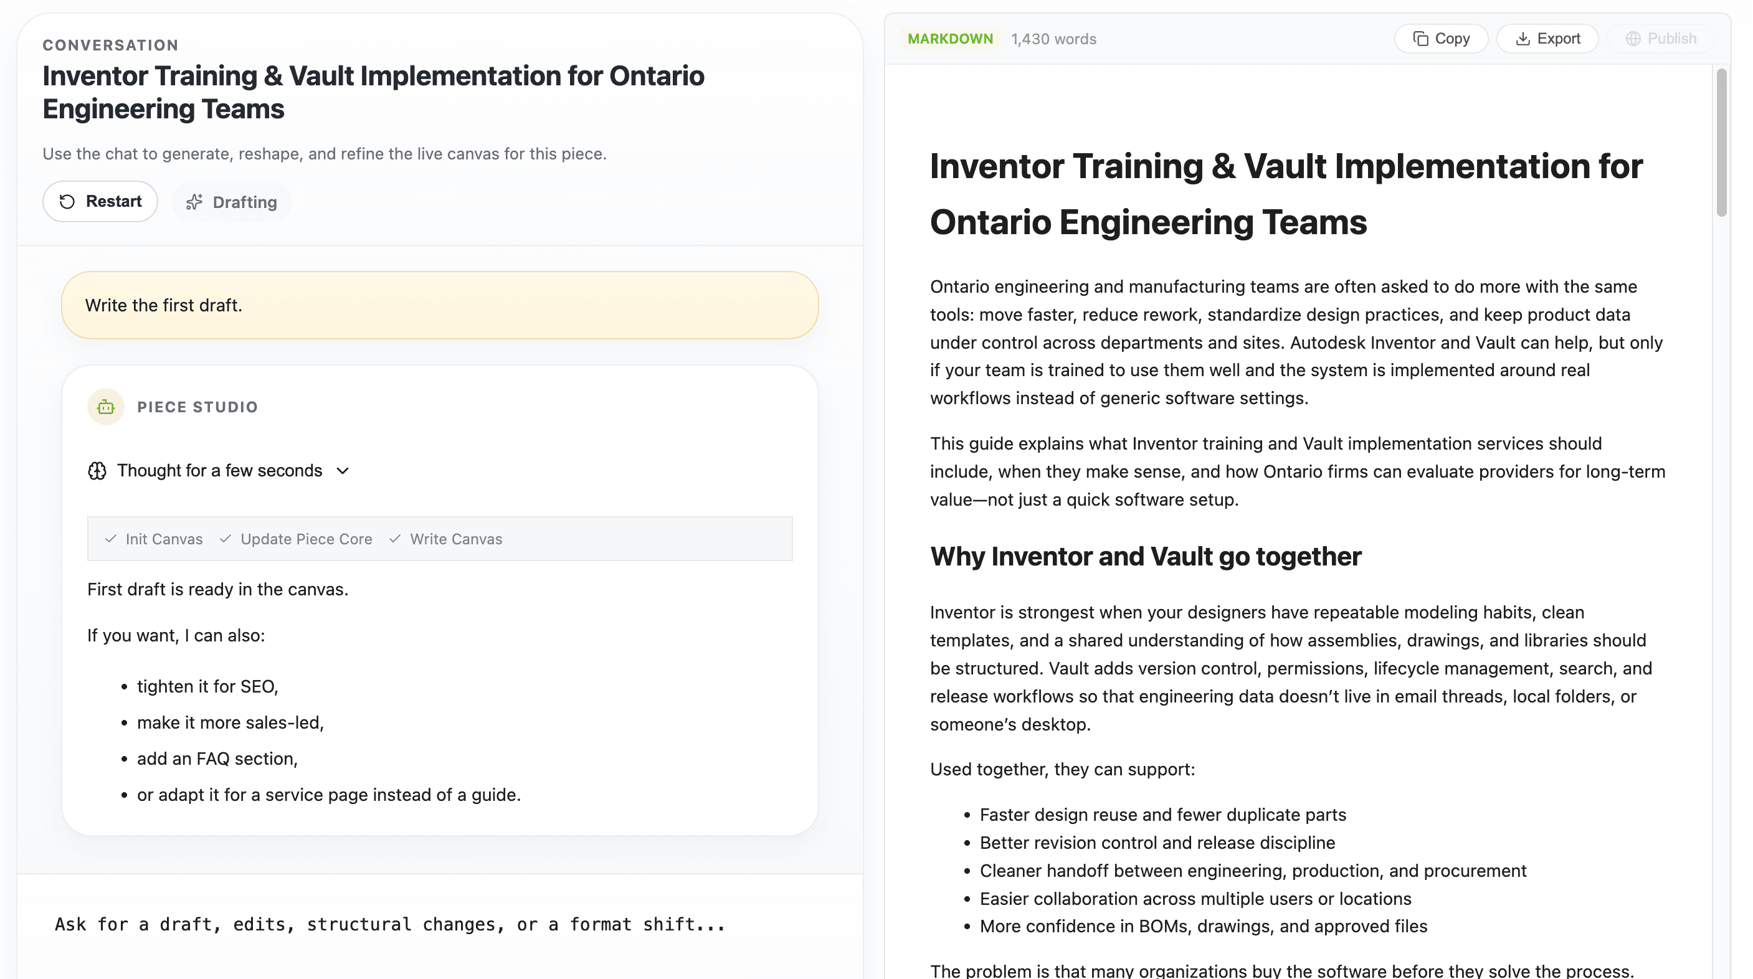Click the restart arrow icon
The height and width of the screenshot is (979, 1753).
[66, 201]
